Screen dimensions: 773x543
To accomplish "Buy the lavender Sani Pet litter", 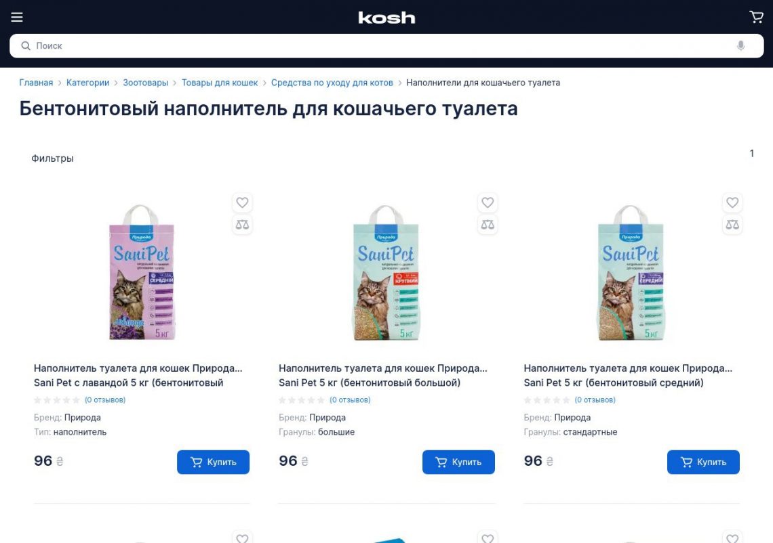I will [213, 462].
